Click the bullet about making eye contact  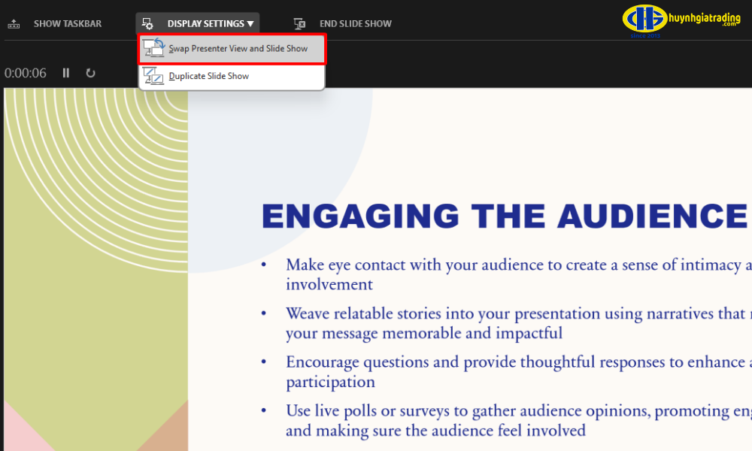click(511, 274)
